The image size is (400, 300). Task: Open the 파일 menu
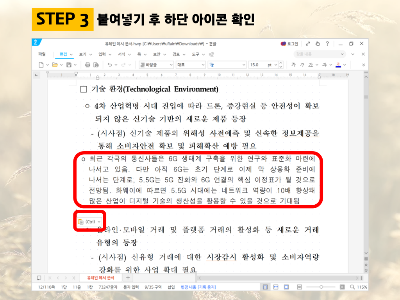click(x=42, y=54)
